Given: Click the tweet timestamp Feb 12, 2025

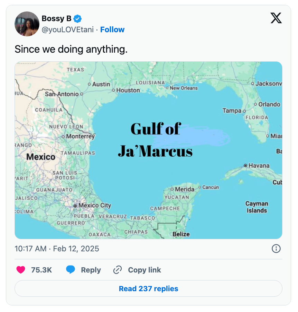Looking at the screenshot, I should coord(77,249).
